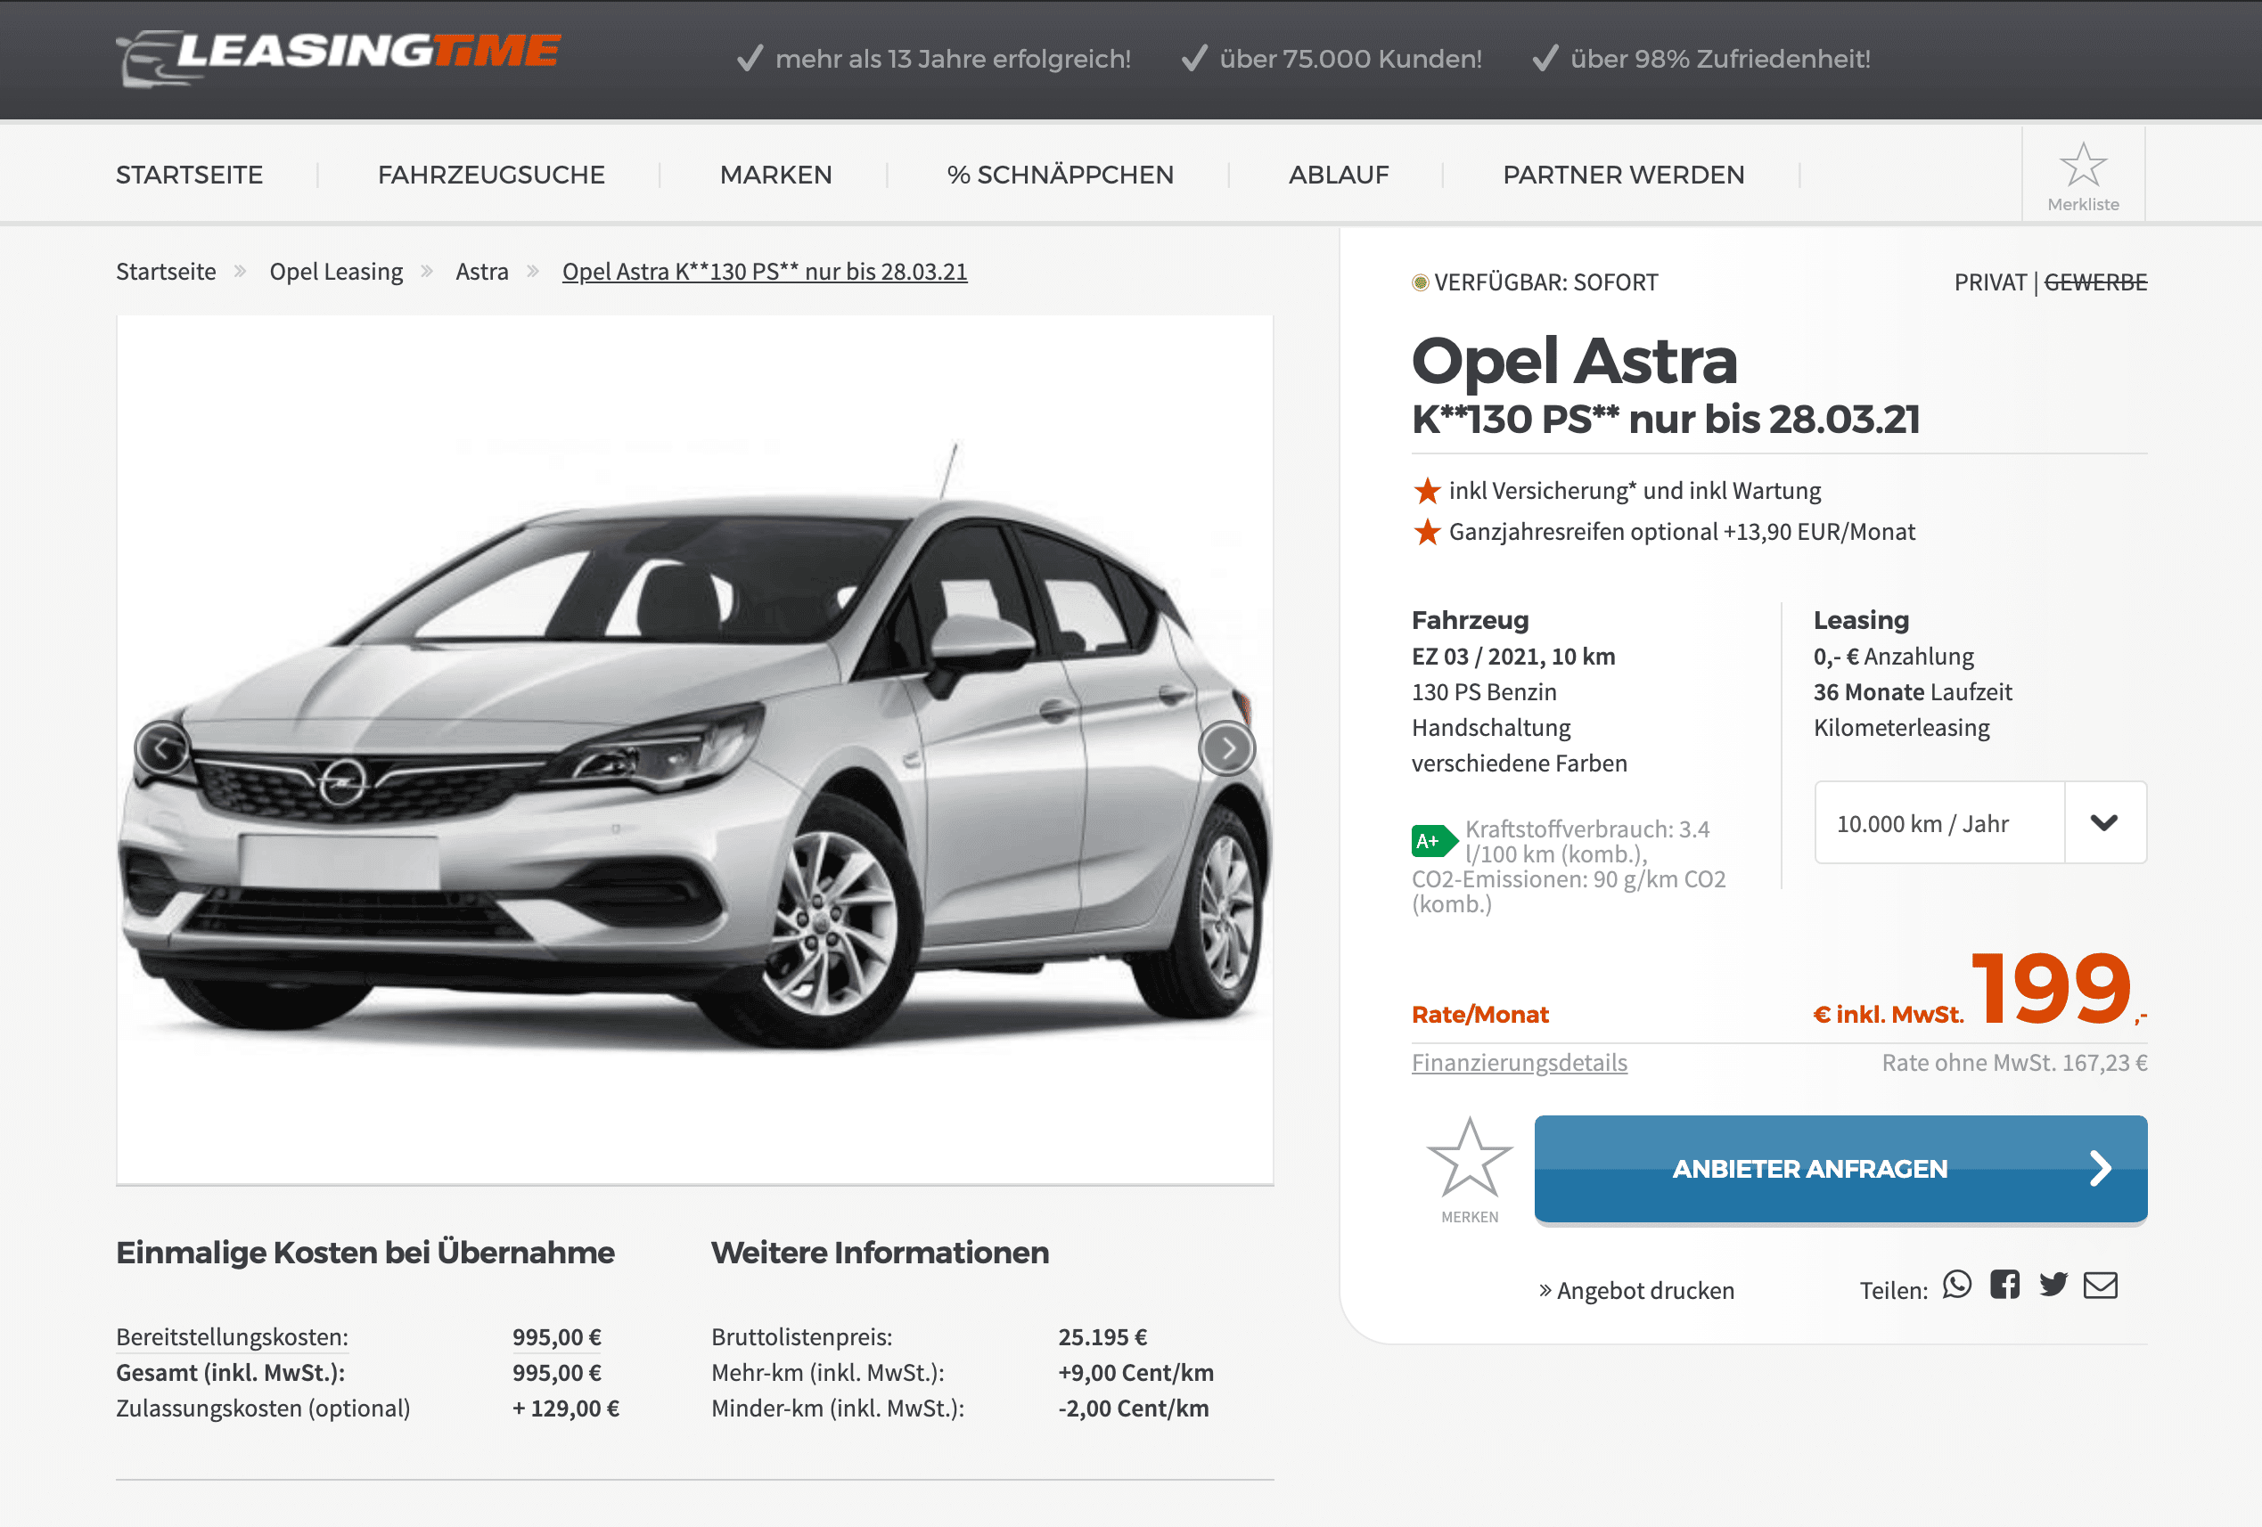This screenshot has width=2262, height=1527.
Task: Open the Merkliste star icon
Action: point(2083,176)
